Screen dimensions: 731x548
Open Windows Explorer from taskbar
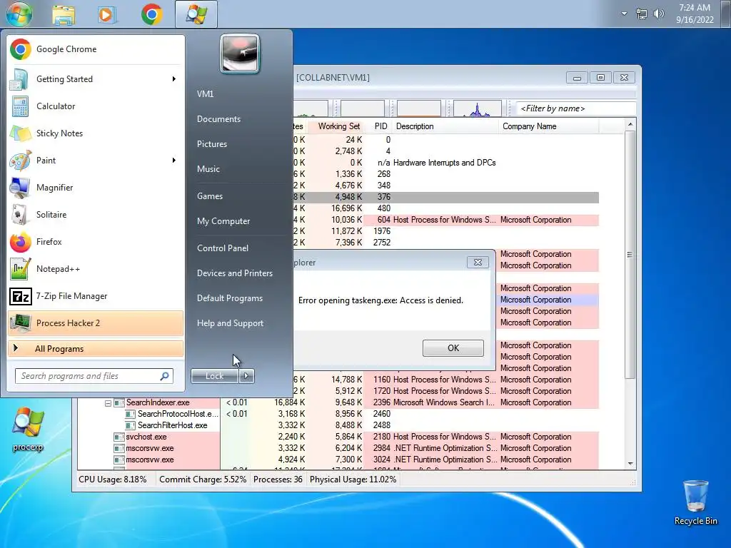(64, 14)
